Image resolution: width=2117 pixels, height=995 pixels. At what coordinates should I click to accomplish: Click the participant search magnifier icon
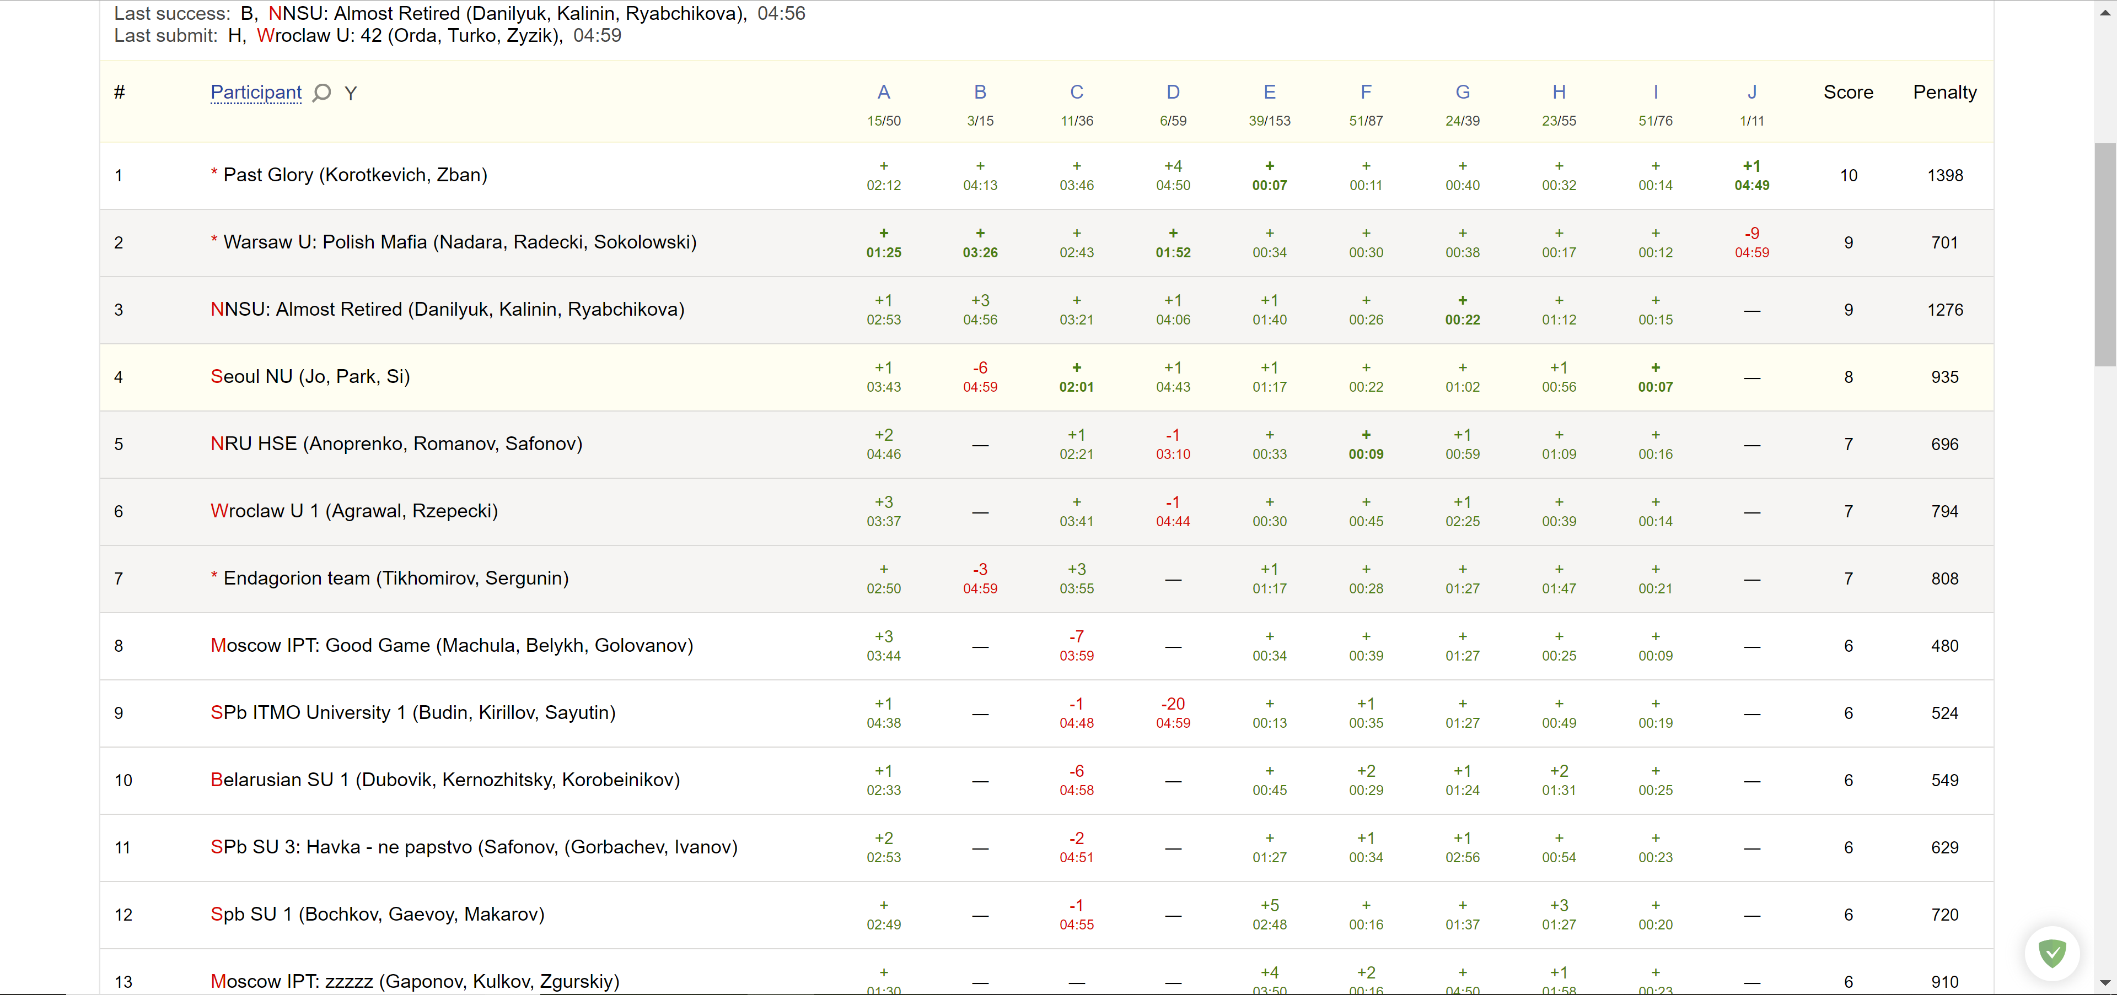point(322,93)
